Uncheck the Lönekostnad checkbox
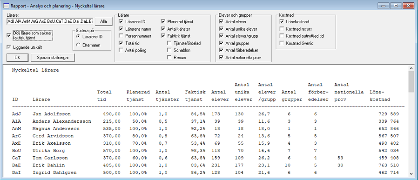The width and height of the screenshot is (418, 180). coord(282,21)
